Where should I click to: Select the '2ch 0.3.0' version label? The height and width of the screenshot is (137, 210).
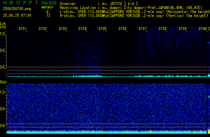pos(49,3)
